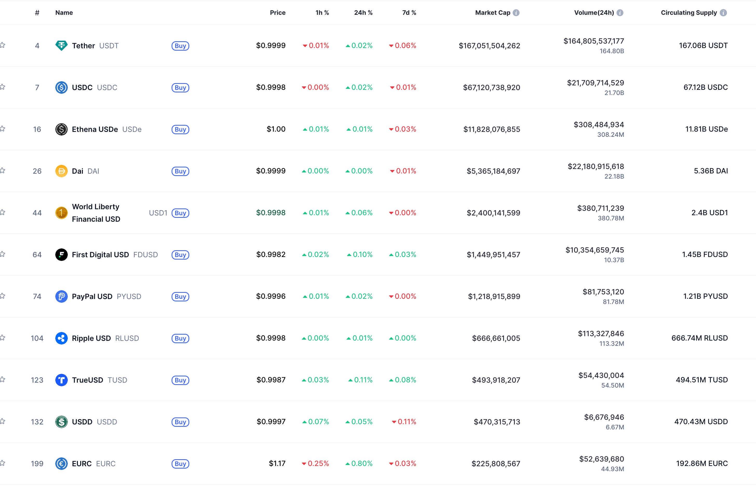
Task: Click the Tether coin logo icon
Action: click(61, 45)
